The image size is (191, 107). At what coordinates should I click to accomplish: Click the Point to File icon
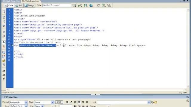pyautogui.click(x=153, y=102)
